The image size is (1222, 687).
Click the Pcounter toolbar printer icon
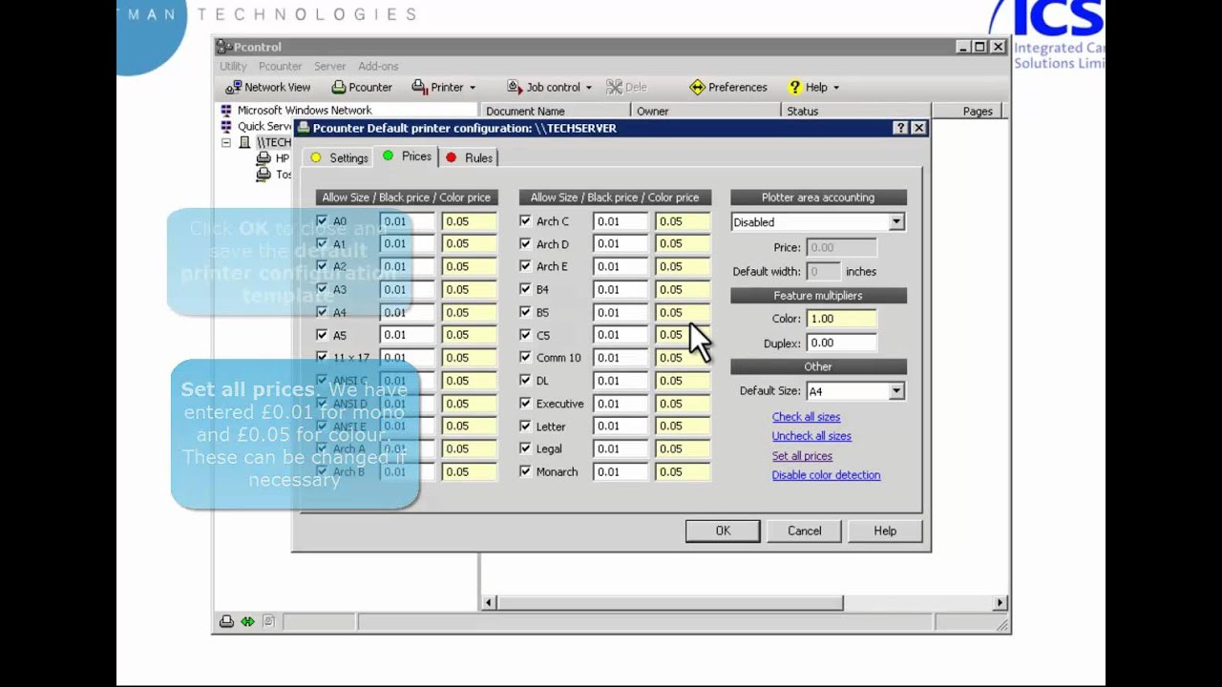click(338, 87)
